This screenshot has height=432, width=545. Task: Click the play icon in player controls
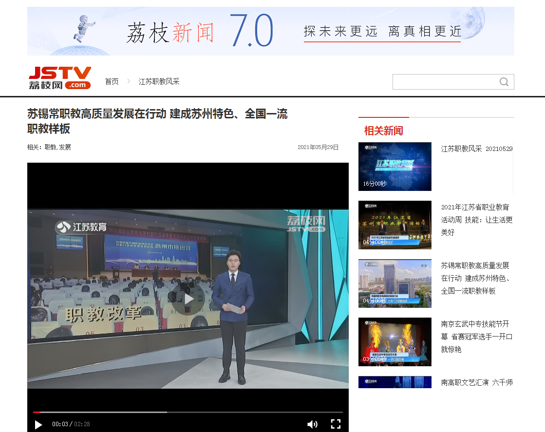tap(38, 424)
